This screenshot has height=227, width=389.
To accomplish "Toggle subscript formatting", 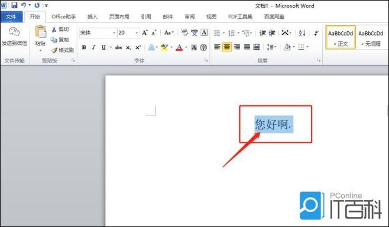I will pos(128,47).
